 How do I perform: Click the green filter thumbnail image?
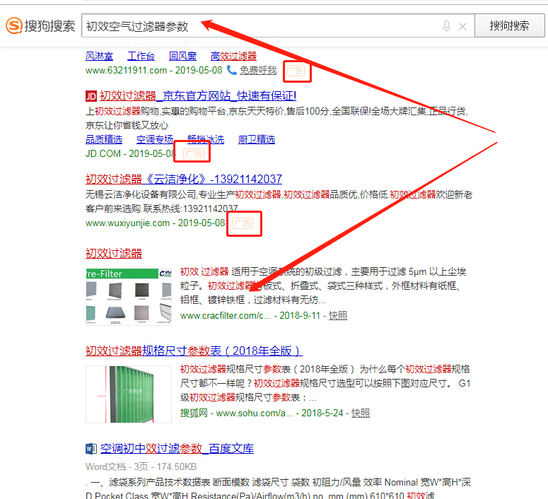pos(129,394)
